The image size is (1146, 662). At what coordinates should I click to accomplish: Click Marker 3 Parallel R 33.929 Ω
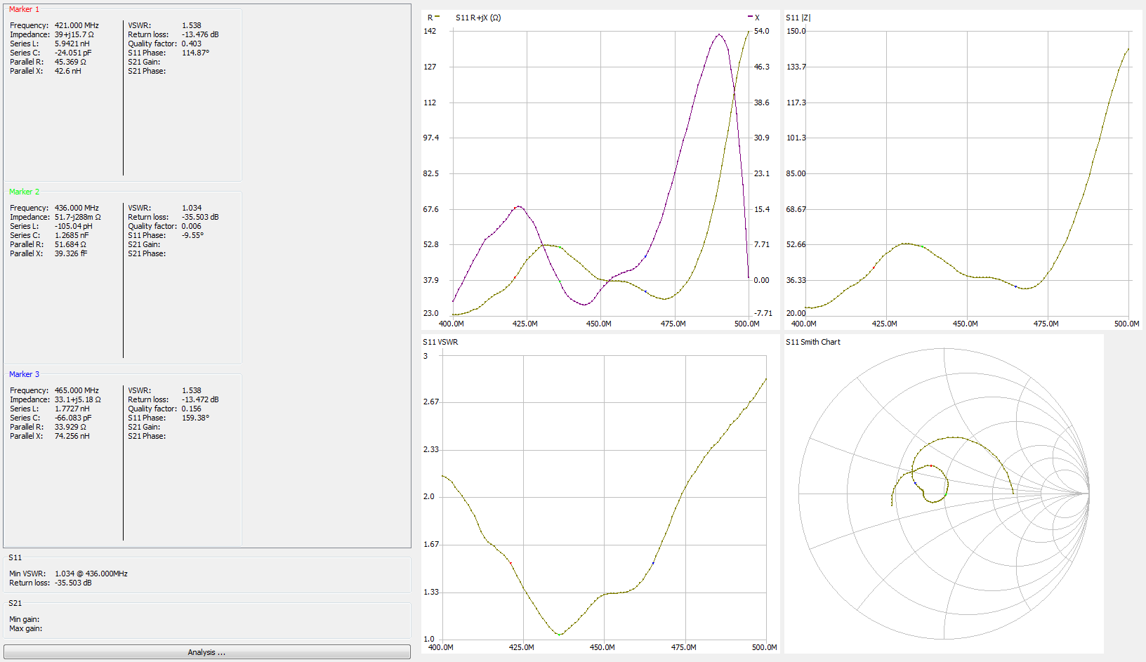click(x=70, y=427)
